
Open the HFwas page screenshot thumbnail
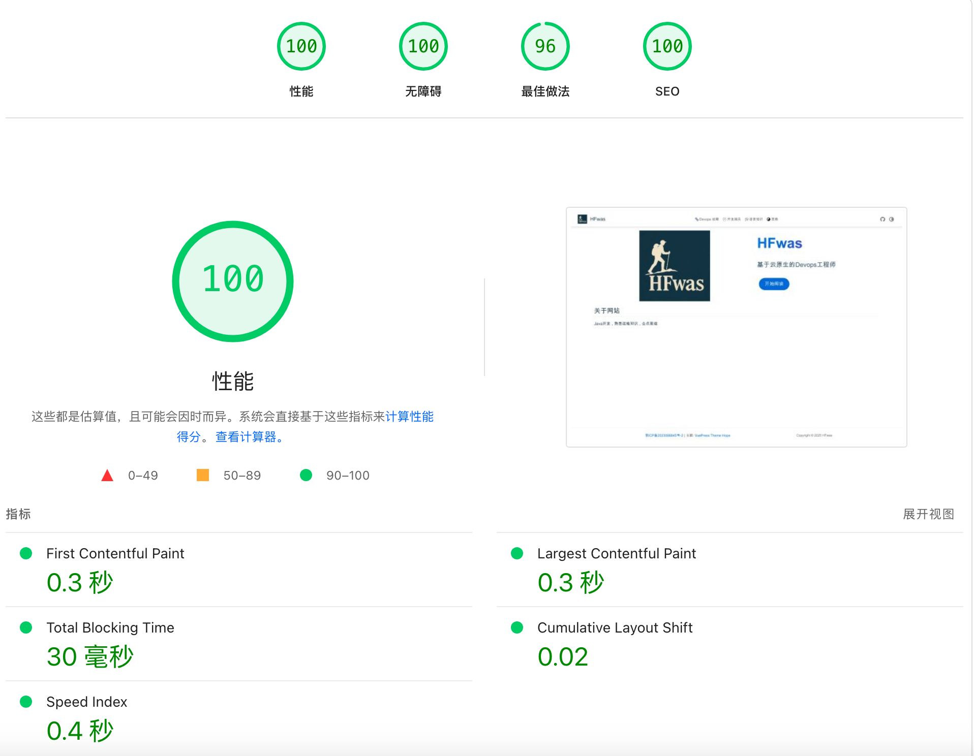coord(736,327)
